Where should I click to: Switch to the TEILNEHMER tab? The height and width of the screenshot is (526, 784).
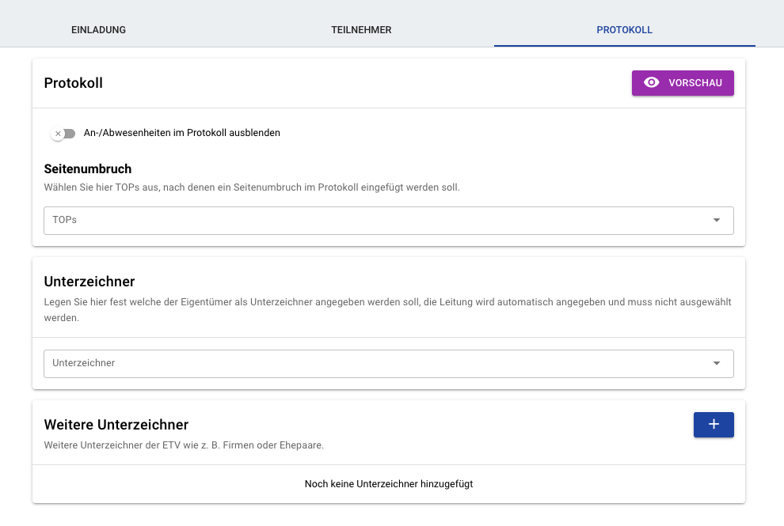pos(361,30)
